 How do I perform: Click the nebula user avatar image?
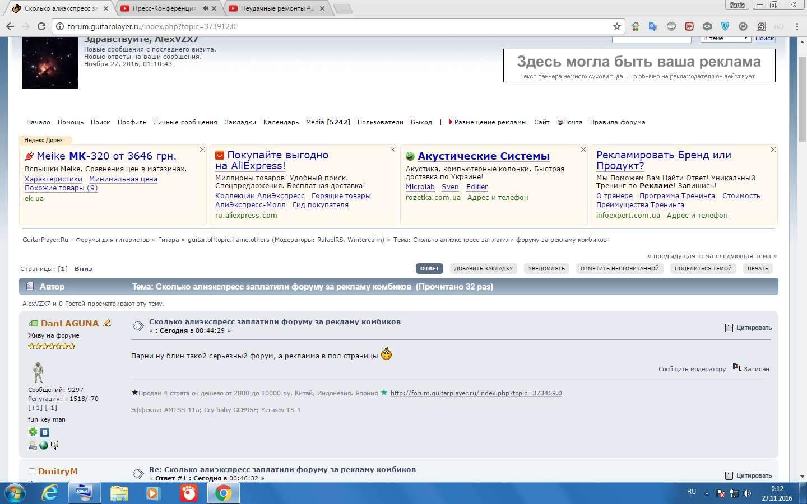[50, 63]
